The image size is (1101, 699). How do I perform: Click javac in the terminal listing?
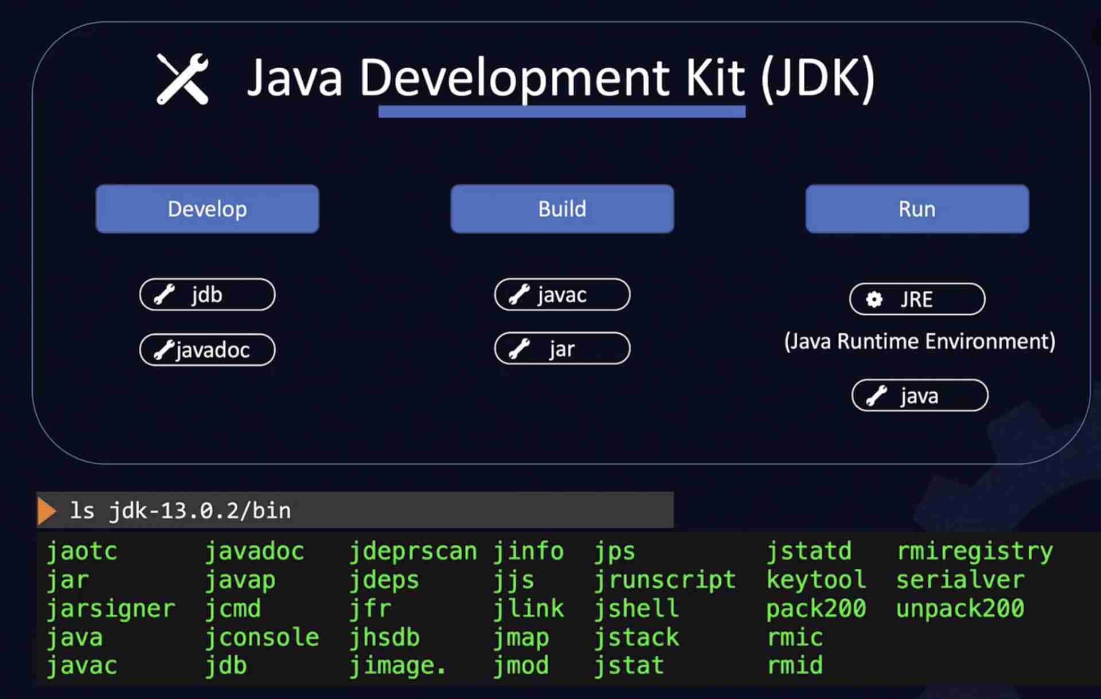pos(82,666)
